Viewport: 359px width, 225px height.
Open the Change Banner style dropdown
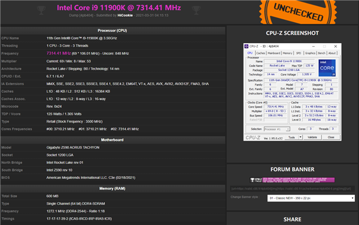(x=311, y=198)
